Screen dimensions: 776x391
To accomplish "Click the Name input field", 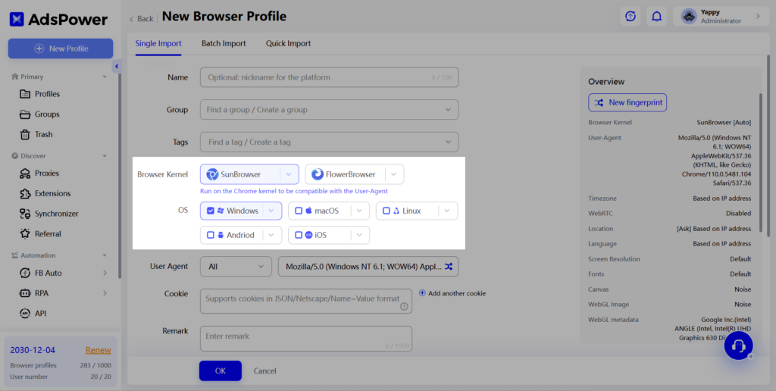I will [x=329, y=77].
